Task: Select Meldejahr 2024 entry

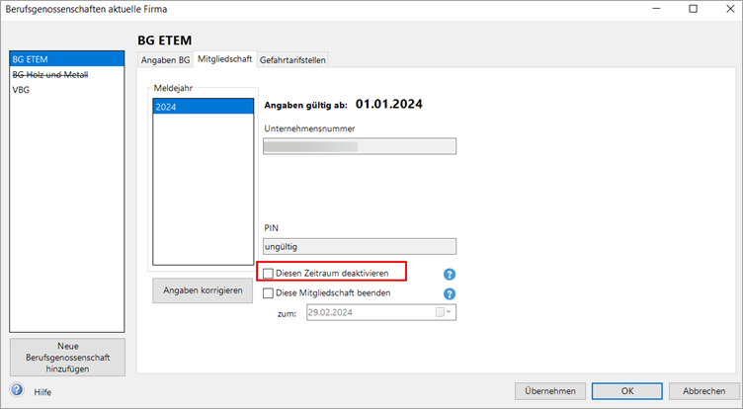Action: tap(203, 107)
